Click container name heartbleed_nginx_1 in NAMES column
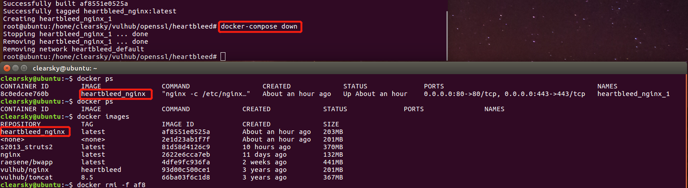688x188 pixels. 634,94
